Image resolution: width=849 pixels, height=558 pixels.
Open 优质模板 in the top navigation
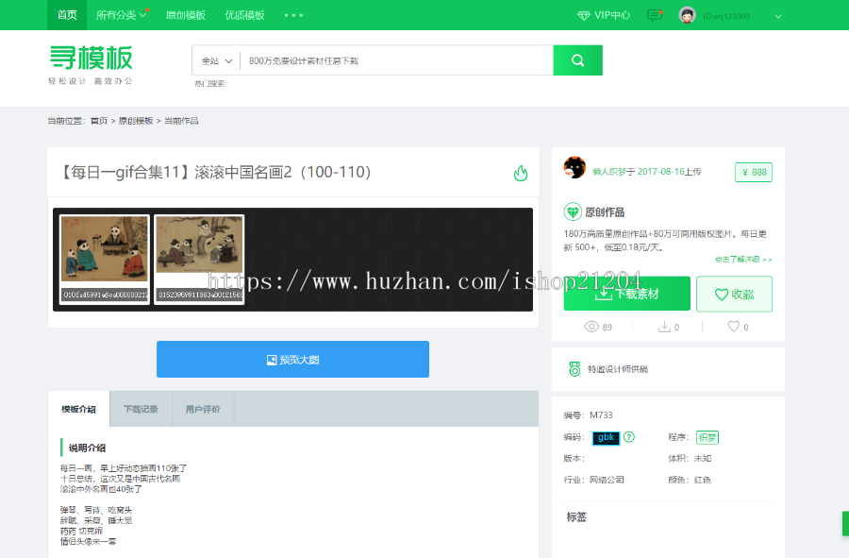pyautogui.click(x=244, y=15)
